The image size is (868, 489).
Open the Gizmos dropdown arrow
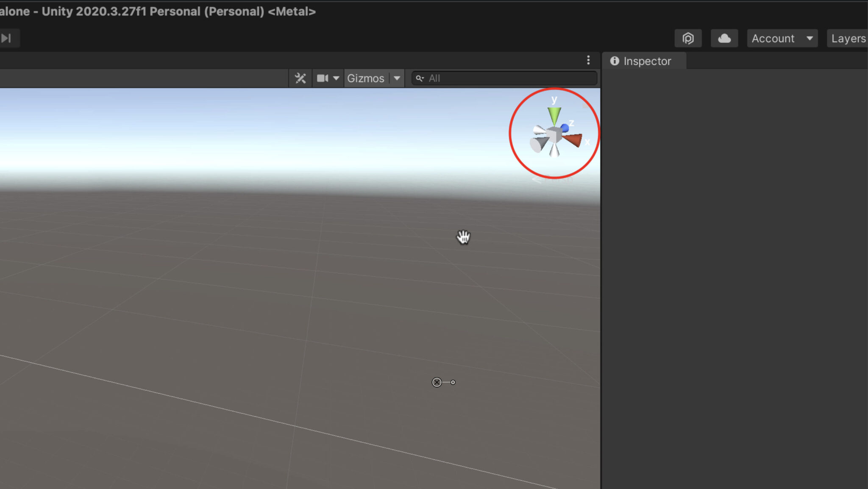[397, 78]
